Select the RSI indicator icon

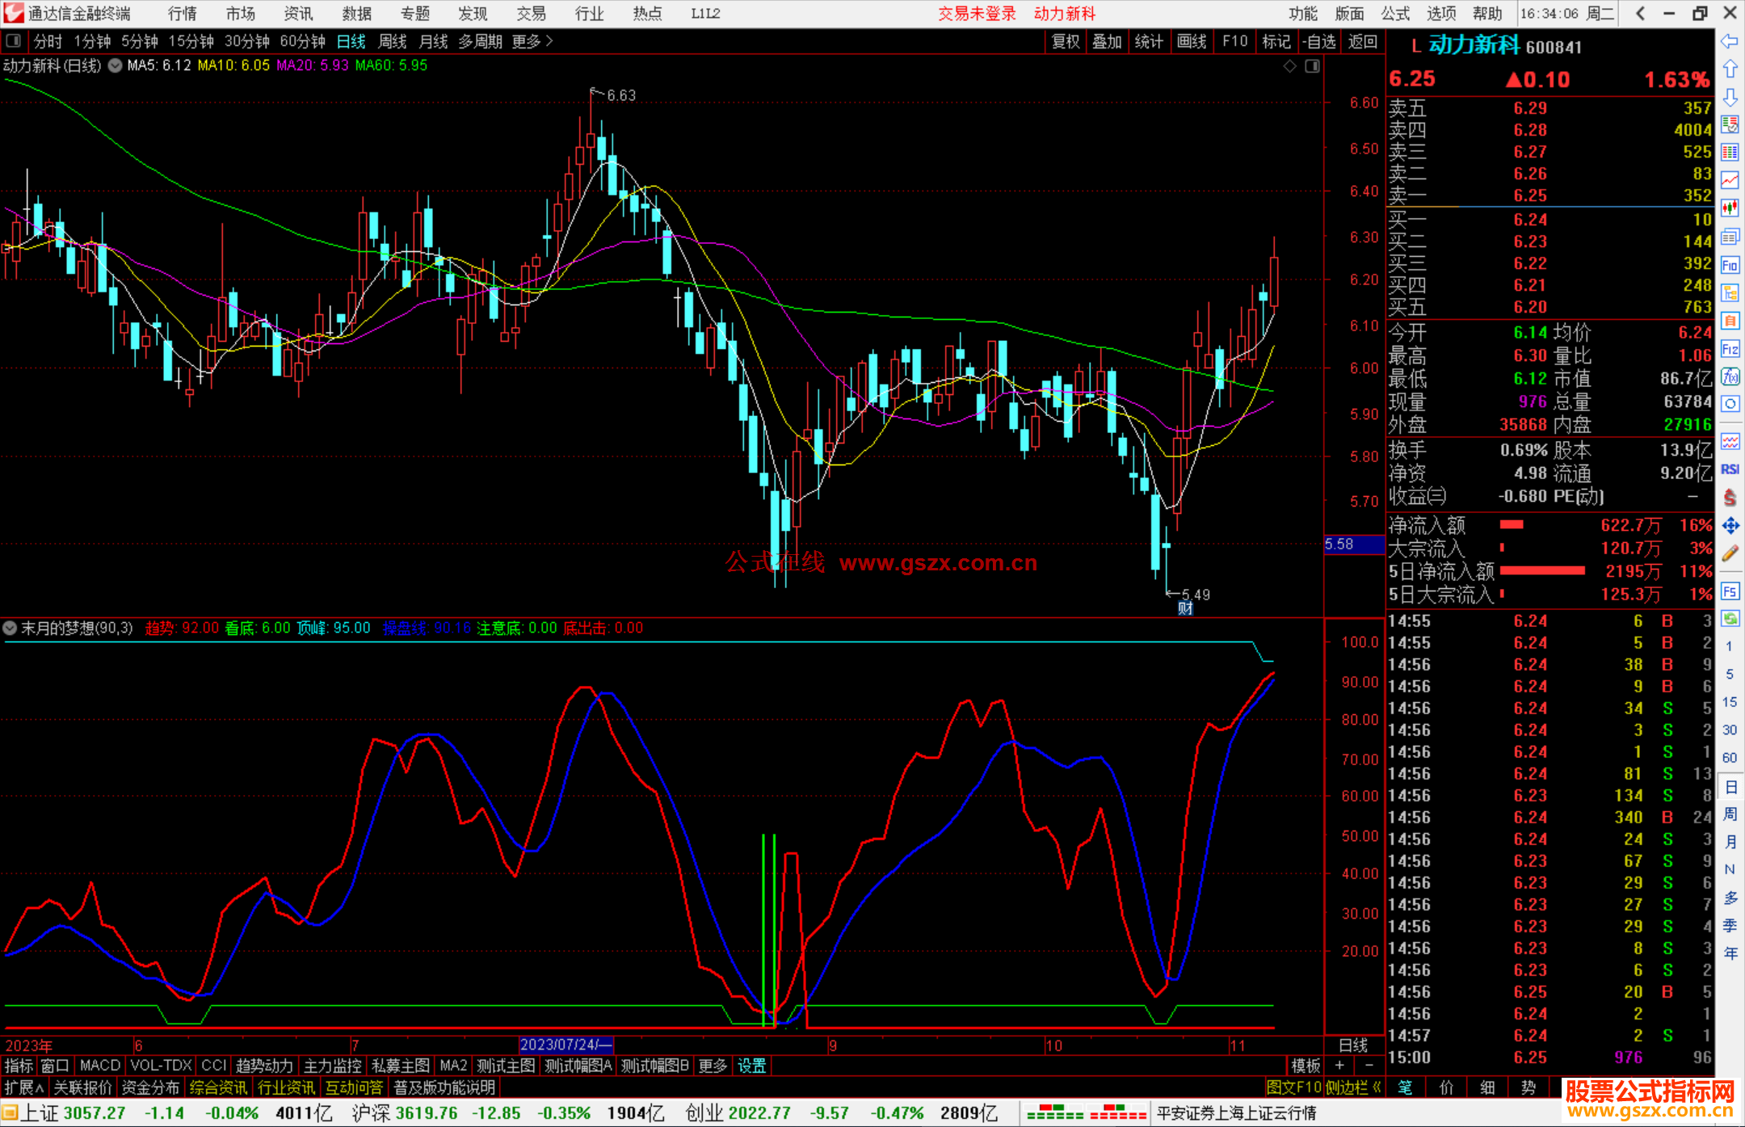pyautogui.click(x=1730, y=469)
